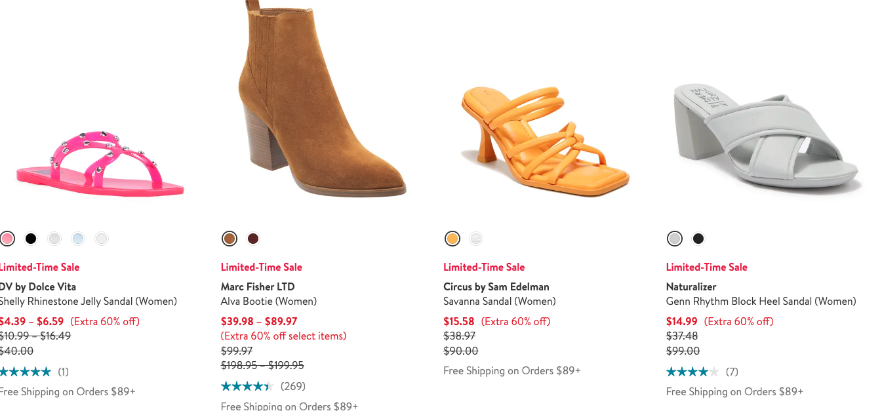Click the pink jelly sandal product image
Viewport: 882px width, 411px height.
[98, 161]
